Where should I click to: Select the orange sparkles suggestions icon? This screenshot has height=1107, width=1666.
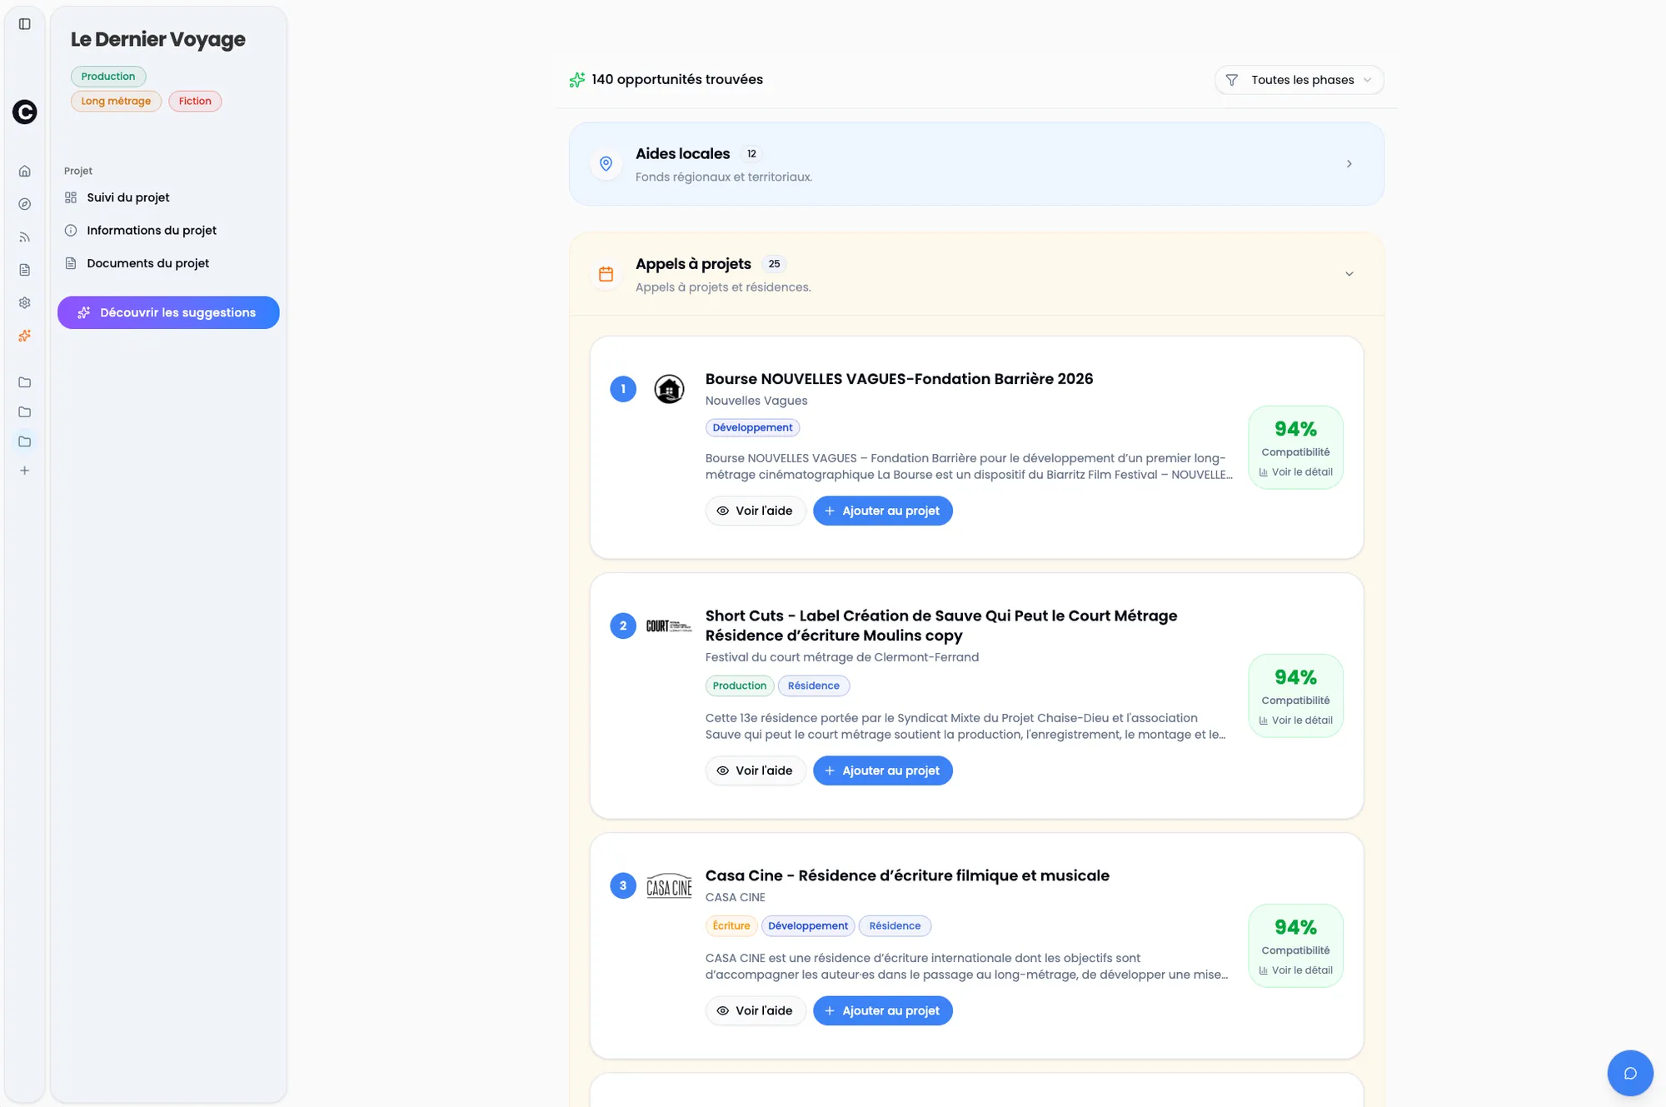coord(24,336)
